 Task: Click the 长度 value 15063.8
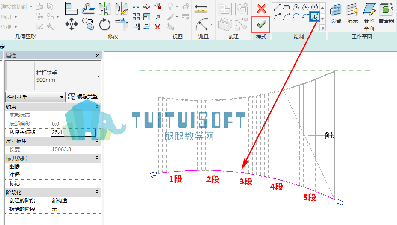click(73, 149)
